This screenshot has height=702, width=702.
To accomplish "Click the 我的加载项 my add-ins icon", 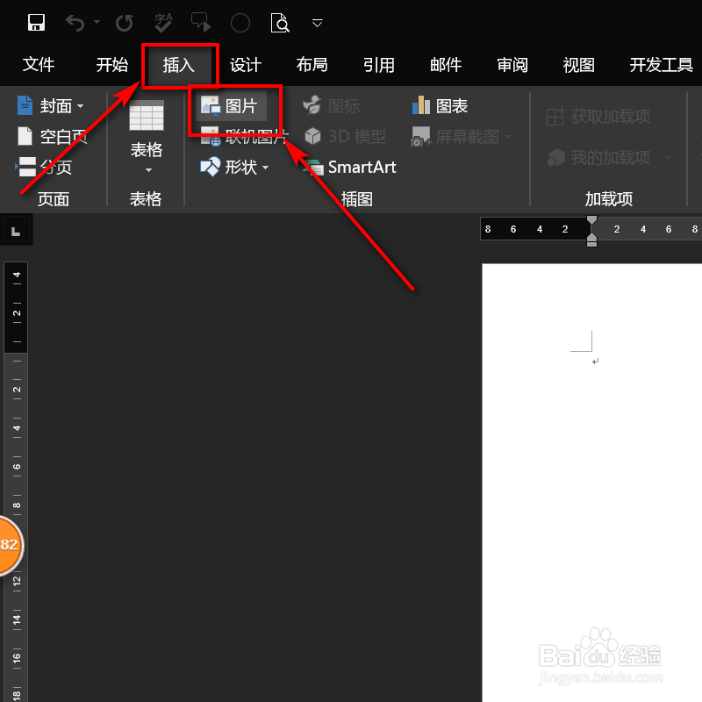I will pyautogui.click(x=556, y=158).
